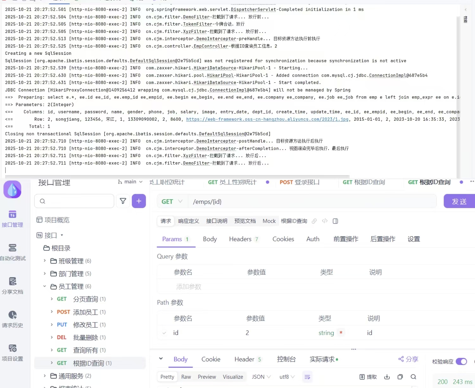The height and width of the screenshot is (388, 475).
Task: Copy the response with copy icon
Action: [x=400, y=377]
